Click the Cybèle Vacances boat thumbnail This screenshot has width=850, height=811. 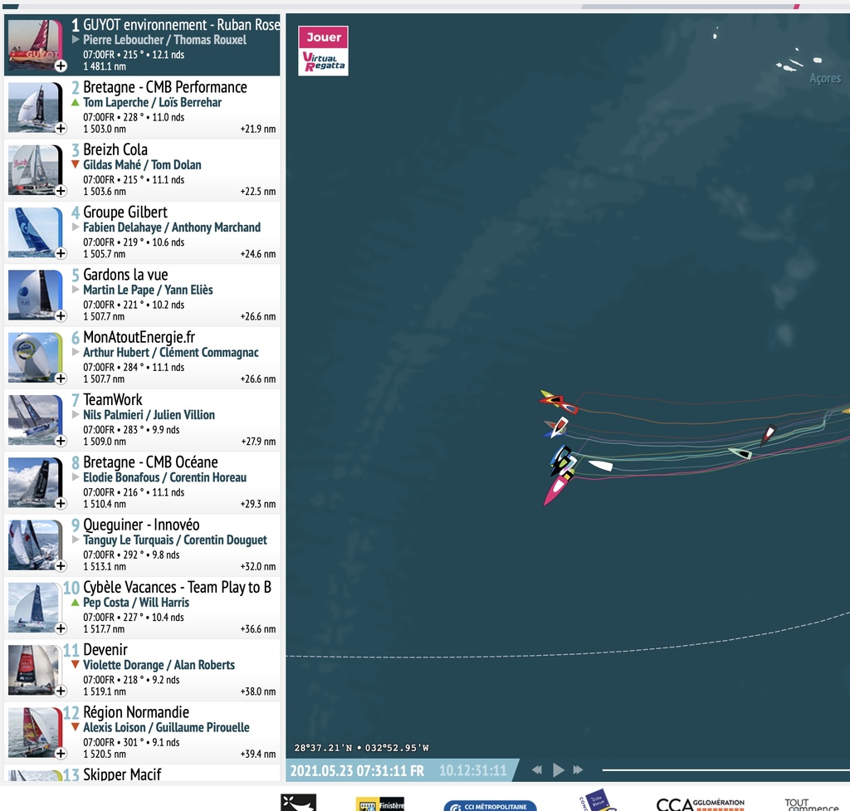(x=35, y=608)
